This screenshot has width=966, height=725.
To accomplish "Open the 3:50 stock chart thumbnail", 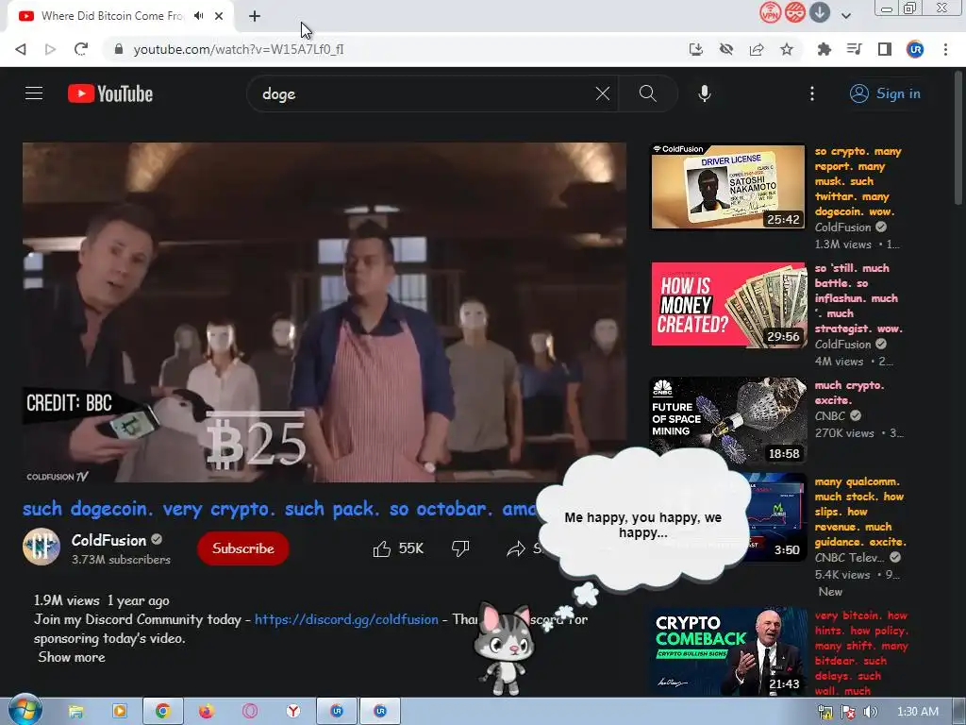I will (777, 516).
